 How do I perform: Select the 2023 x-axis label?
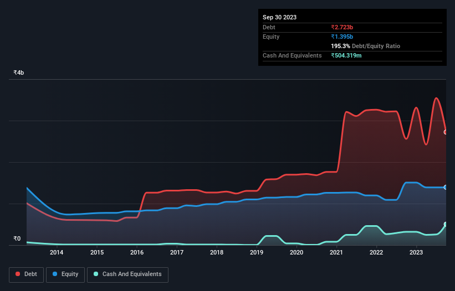coord(416,252)
